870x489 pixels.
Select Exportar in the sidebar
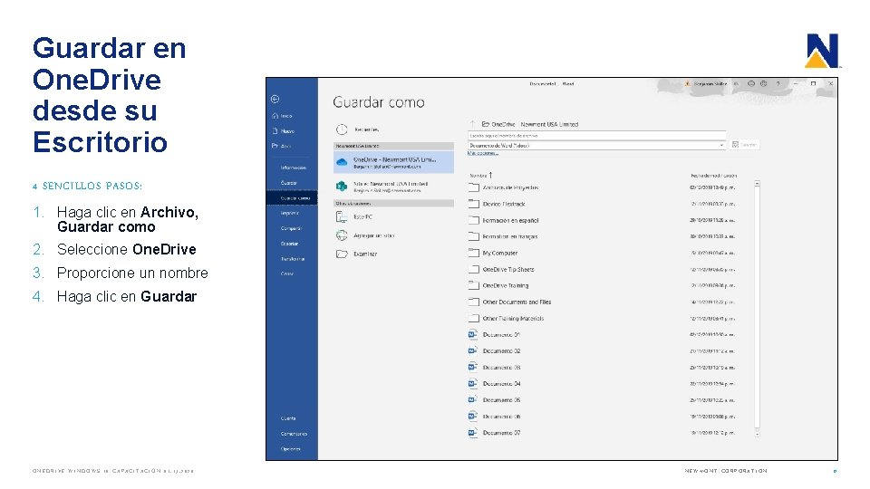pyautogui.click(x=289, y=244)
